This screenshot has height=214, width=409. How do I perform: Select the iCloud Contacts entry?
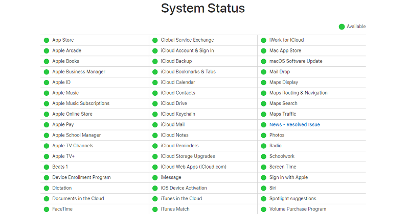[178, 93]
